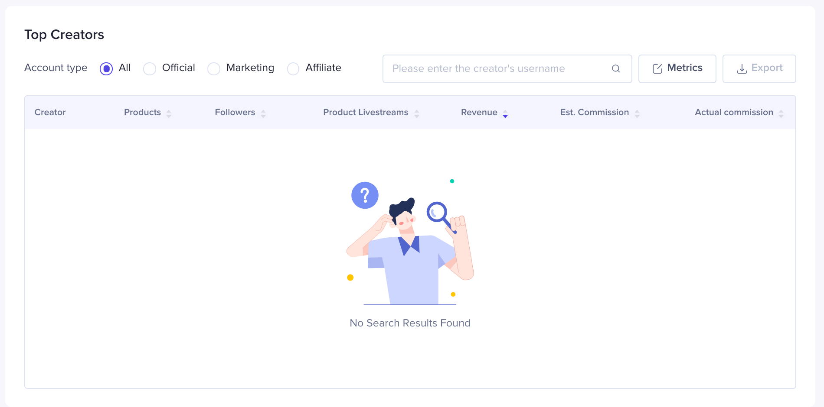
Task: Select the Official account type radio
Action: click(x=150, y=69)
